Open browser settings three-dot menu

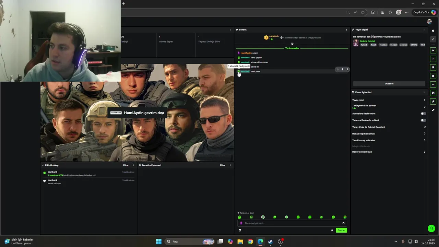[x=407, y=12]
